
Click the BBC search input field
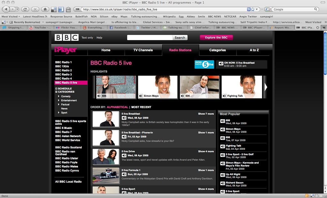pyautogui.click(x=150, y=38)
